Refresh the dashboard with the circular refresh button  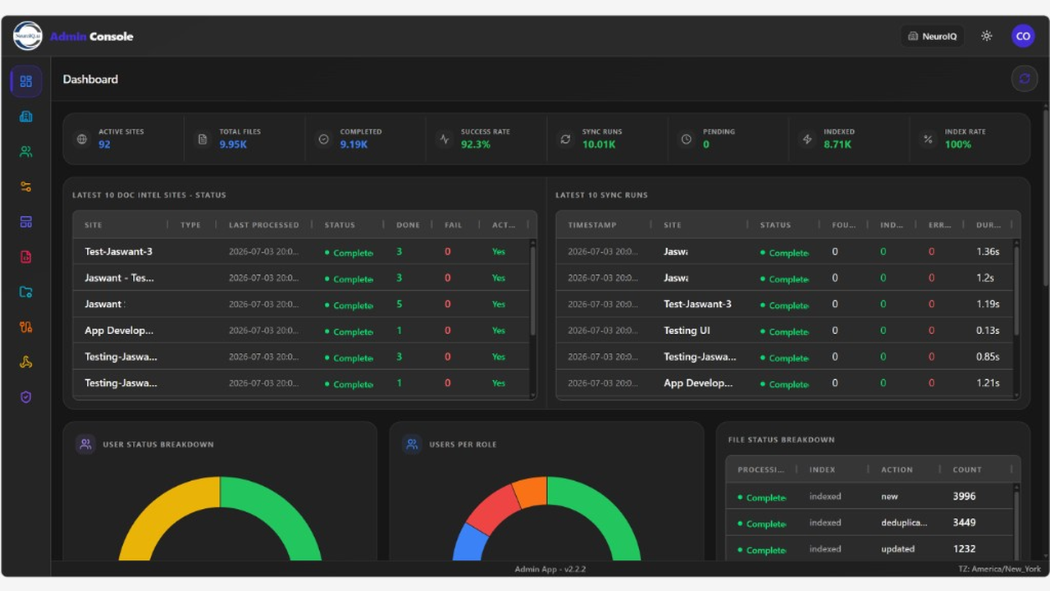(x=1024, y=79)
